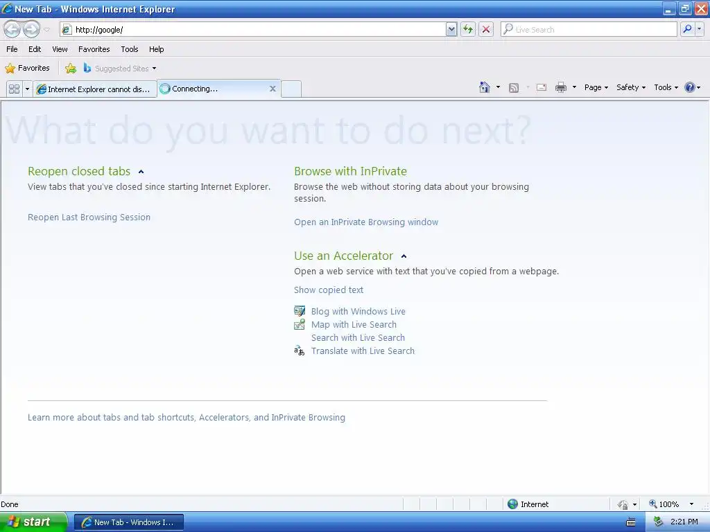Click the green Refresh arrows button
The height and width of the screenshot is (532, 710).
468,30
